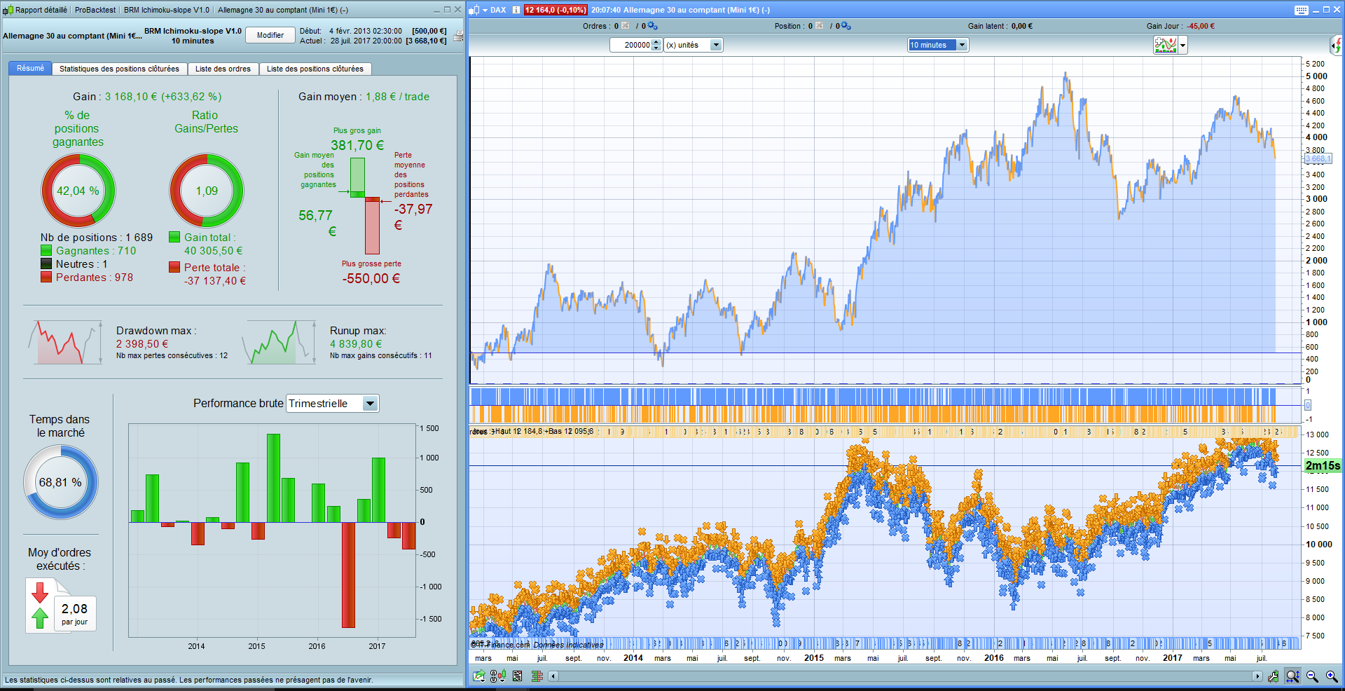The width and height of the screenshot is (1345, 691).
Task: Click the green-red bars icon in bottom toolbar
Action: point(537,676)
